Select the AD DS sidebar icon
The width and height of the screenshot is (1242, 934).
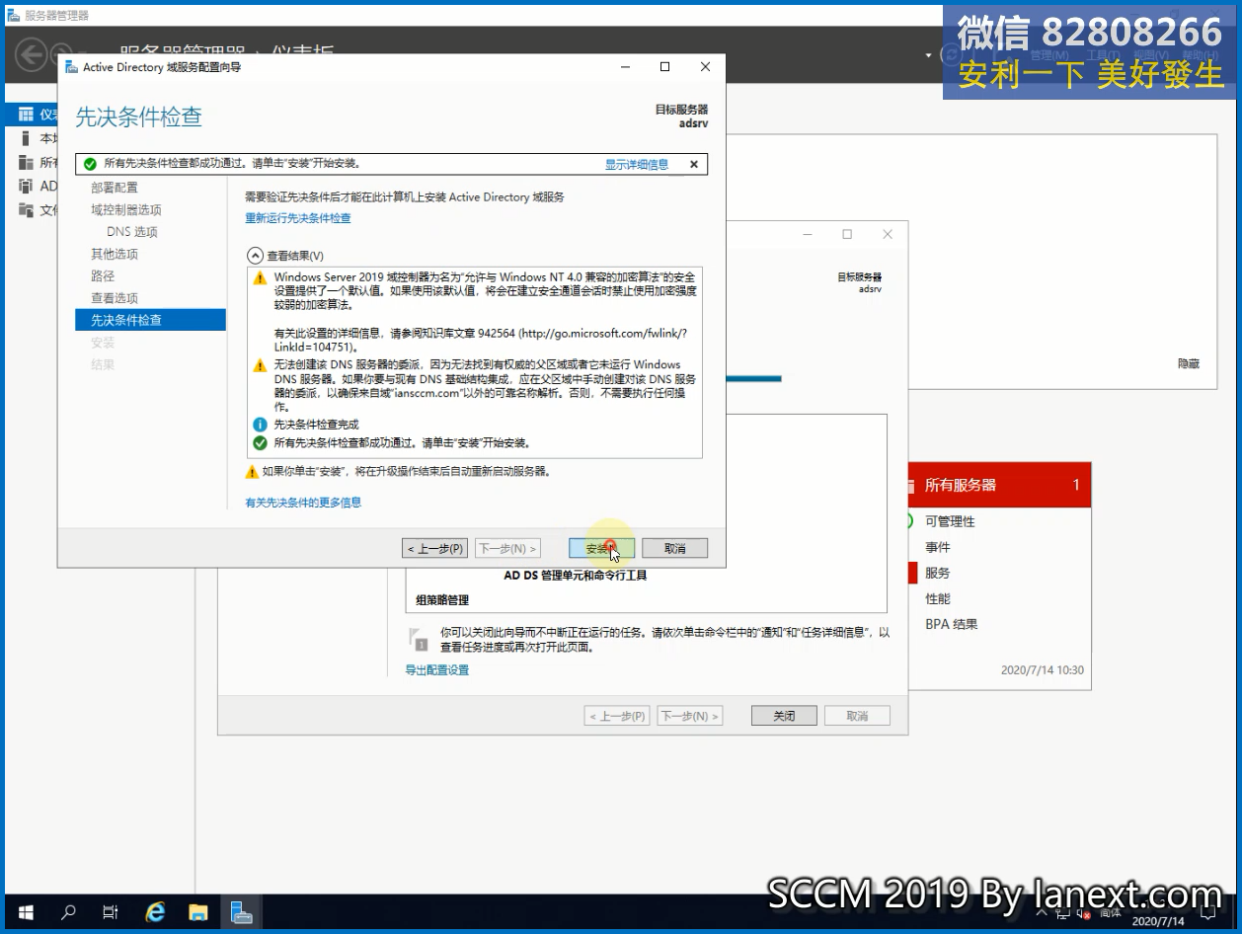(x=26, y=186)
